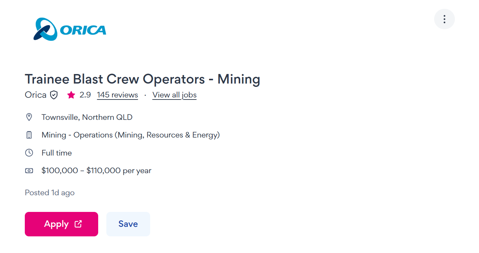Viewport: 479px width, 253px height.
Task: Click the external link icon on Apply
Action: [x=78, y=224]
